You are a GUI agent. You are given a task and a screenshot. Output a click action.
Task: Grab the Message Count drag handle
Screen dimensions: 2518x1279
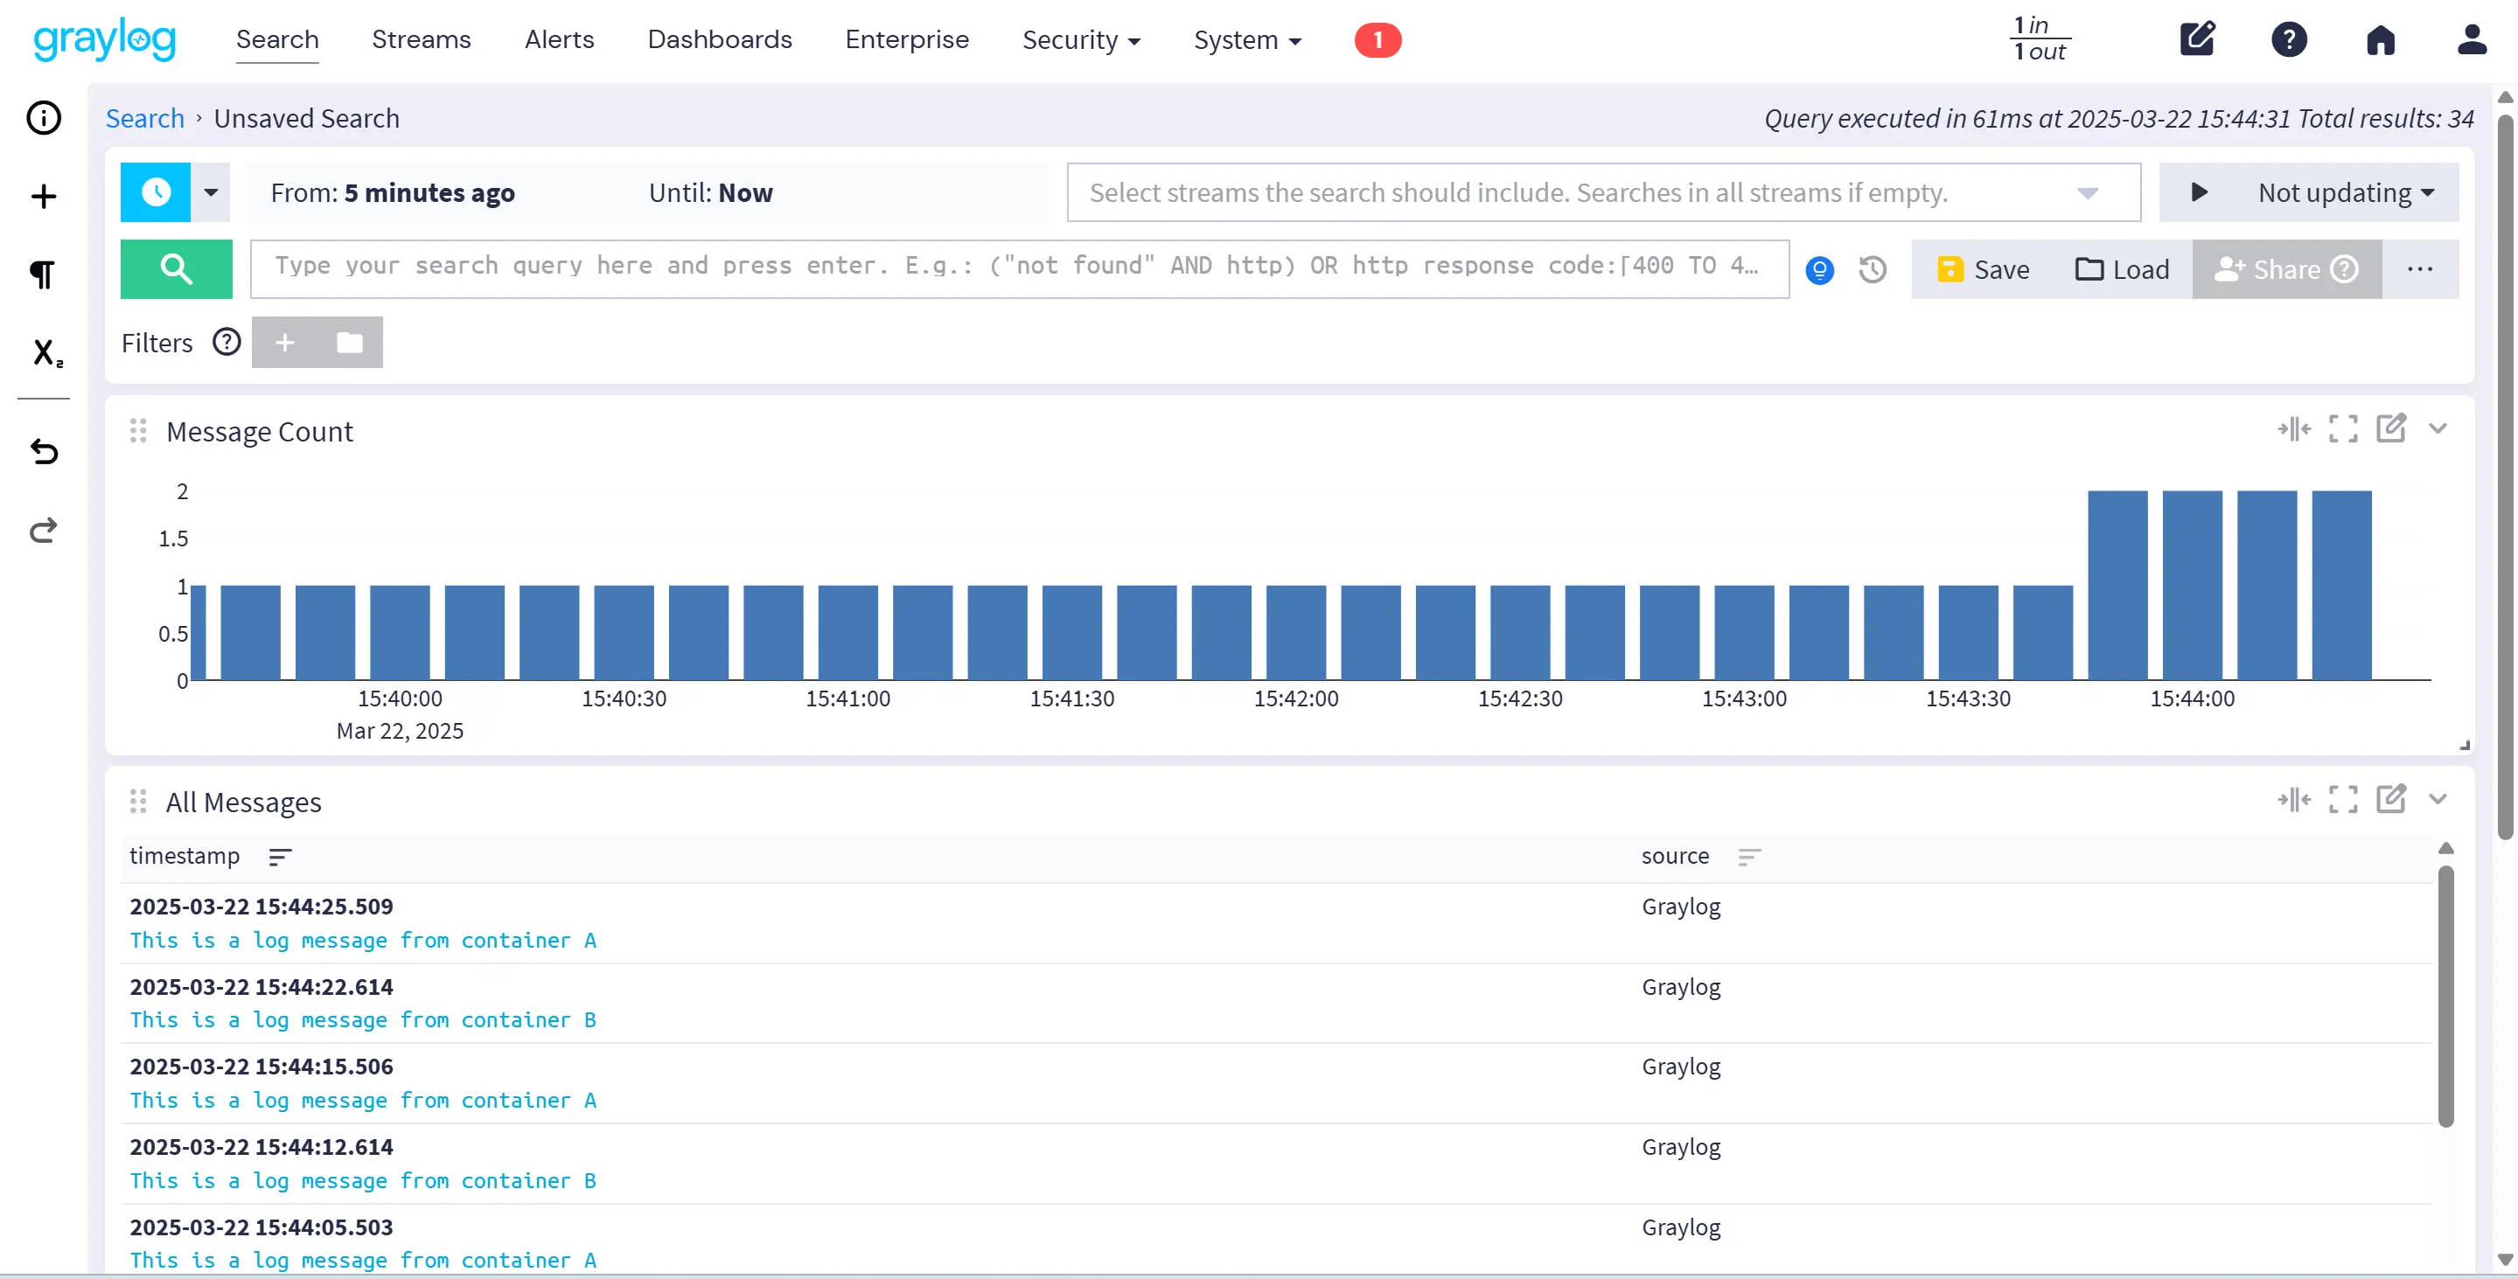[138, 431]
